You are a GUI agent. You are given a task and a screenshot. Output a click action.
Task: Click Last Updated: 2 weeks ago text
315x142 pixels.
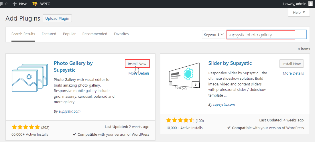pyautogui.click(x=127, y=127)
